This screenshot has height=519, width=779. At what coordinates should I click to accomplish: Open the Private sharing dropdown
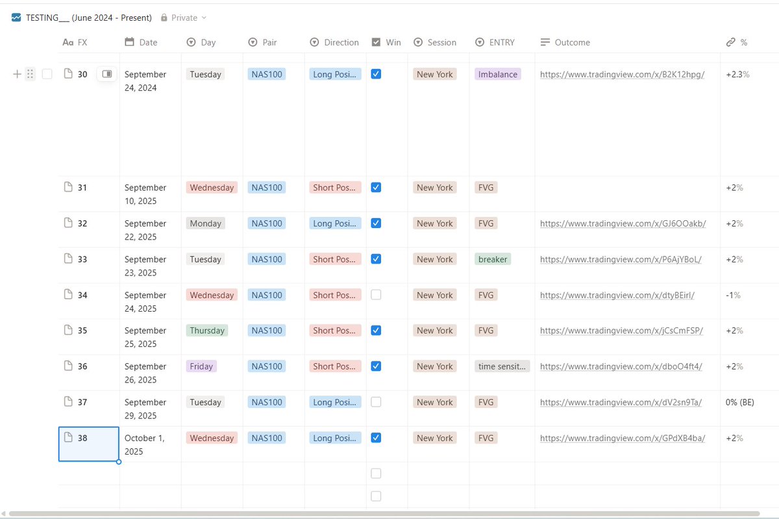[184, 18]
